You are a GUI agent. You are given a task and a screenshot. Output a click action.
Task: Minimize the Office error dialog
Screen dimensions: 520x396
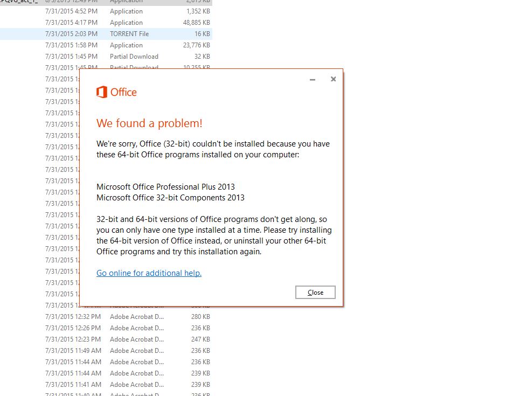313,80
